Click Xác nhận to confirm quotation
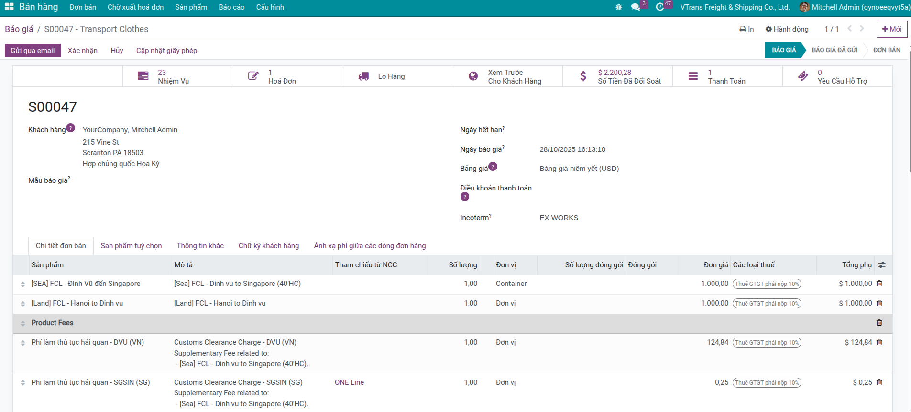The height and width of the screenshot is (412, 911). point(82,51)
